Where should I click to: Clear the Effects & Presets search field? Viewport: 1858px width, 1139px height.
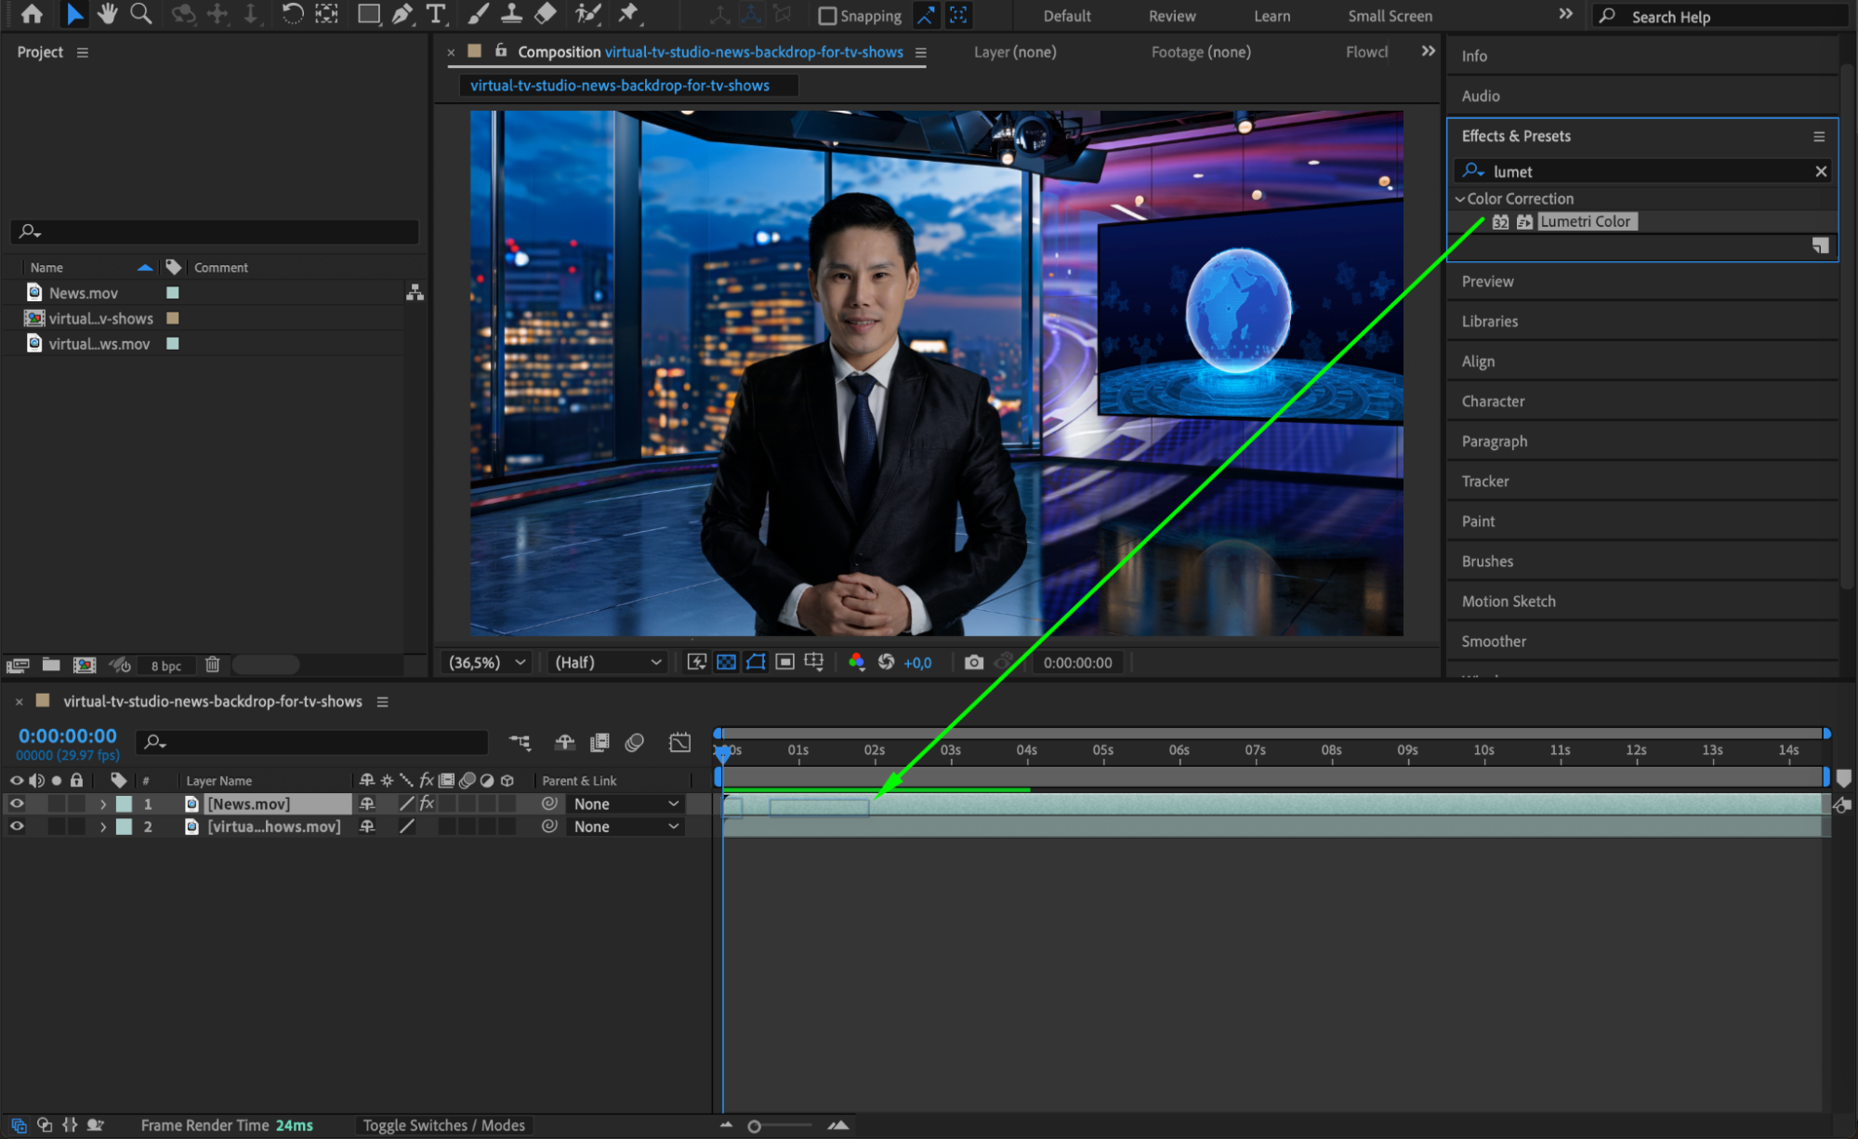[x=1820, y=171]
